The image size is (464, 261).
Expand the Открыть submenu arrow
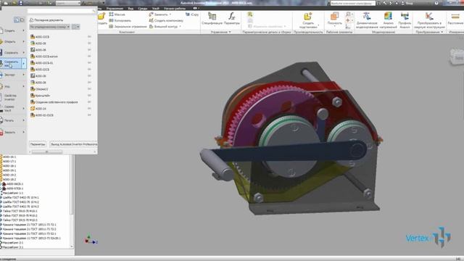(x=24, y=42)
